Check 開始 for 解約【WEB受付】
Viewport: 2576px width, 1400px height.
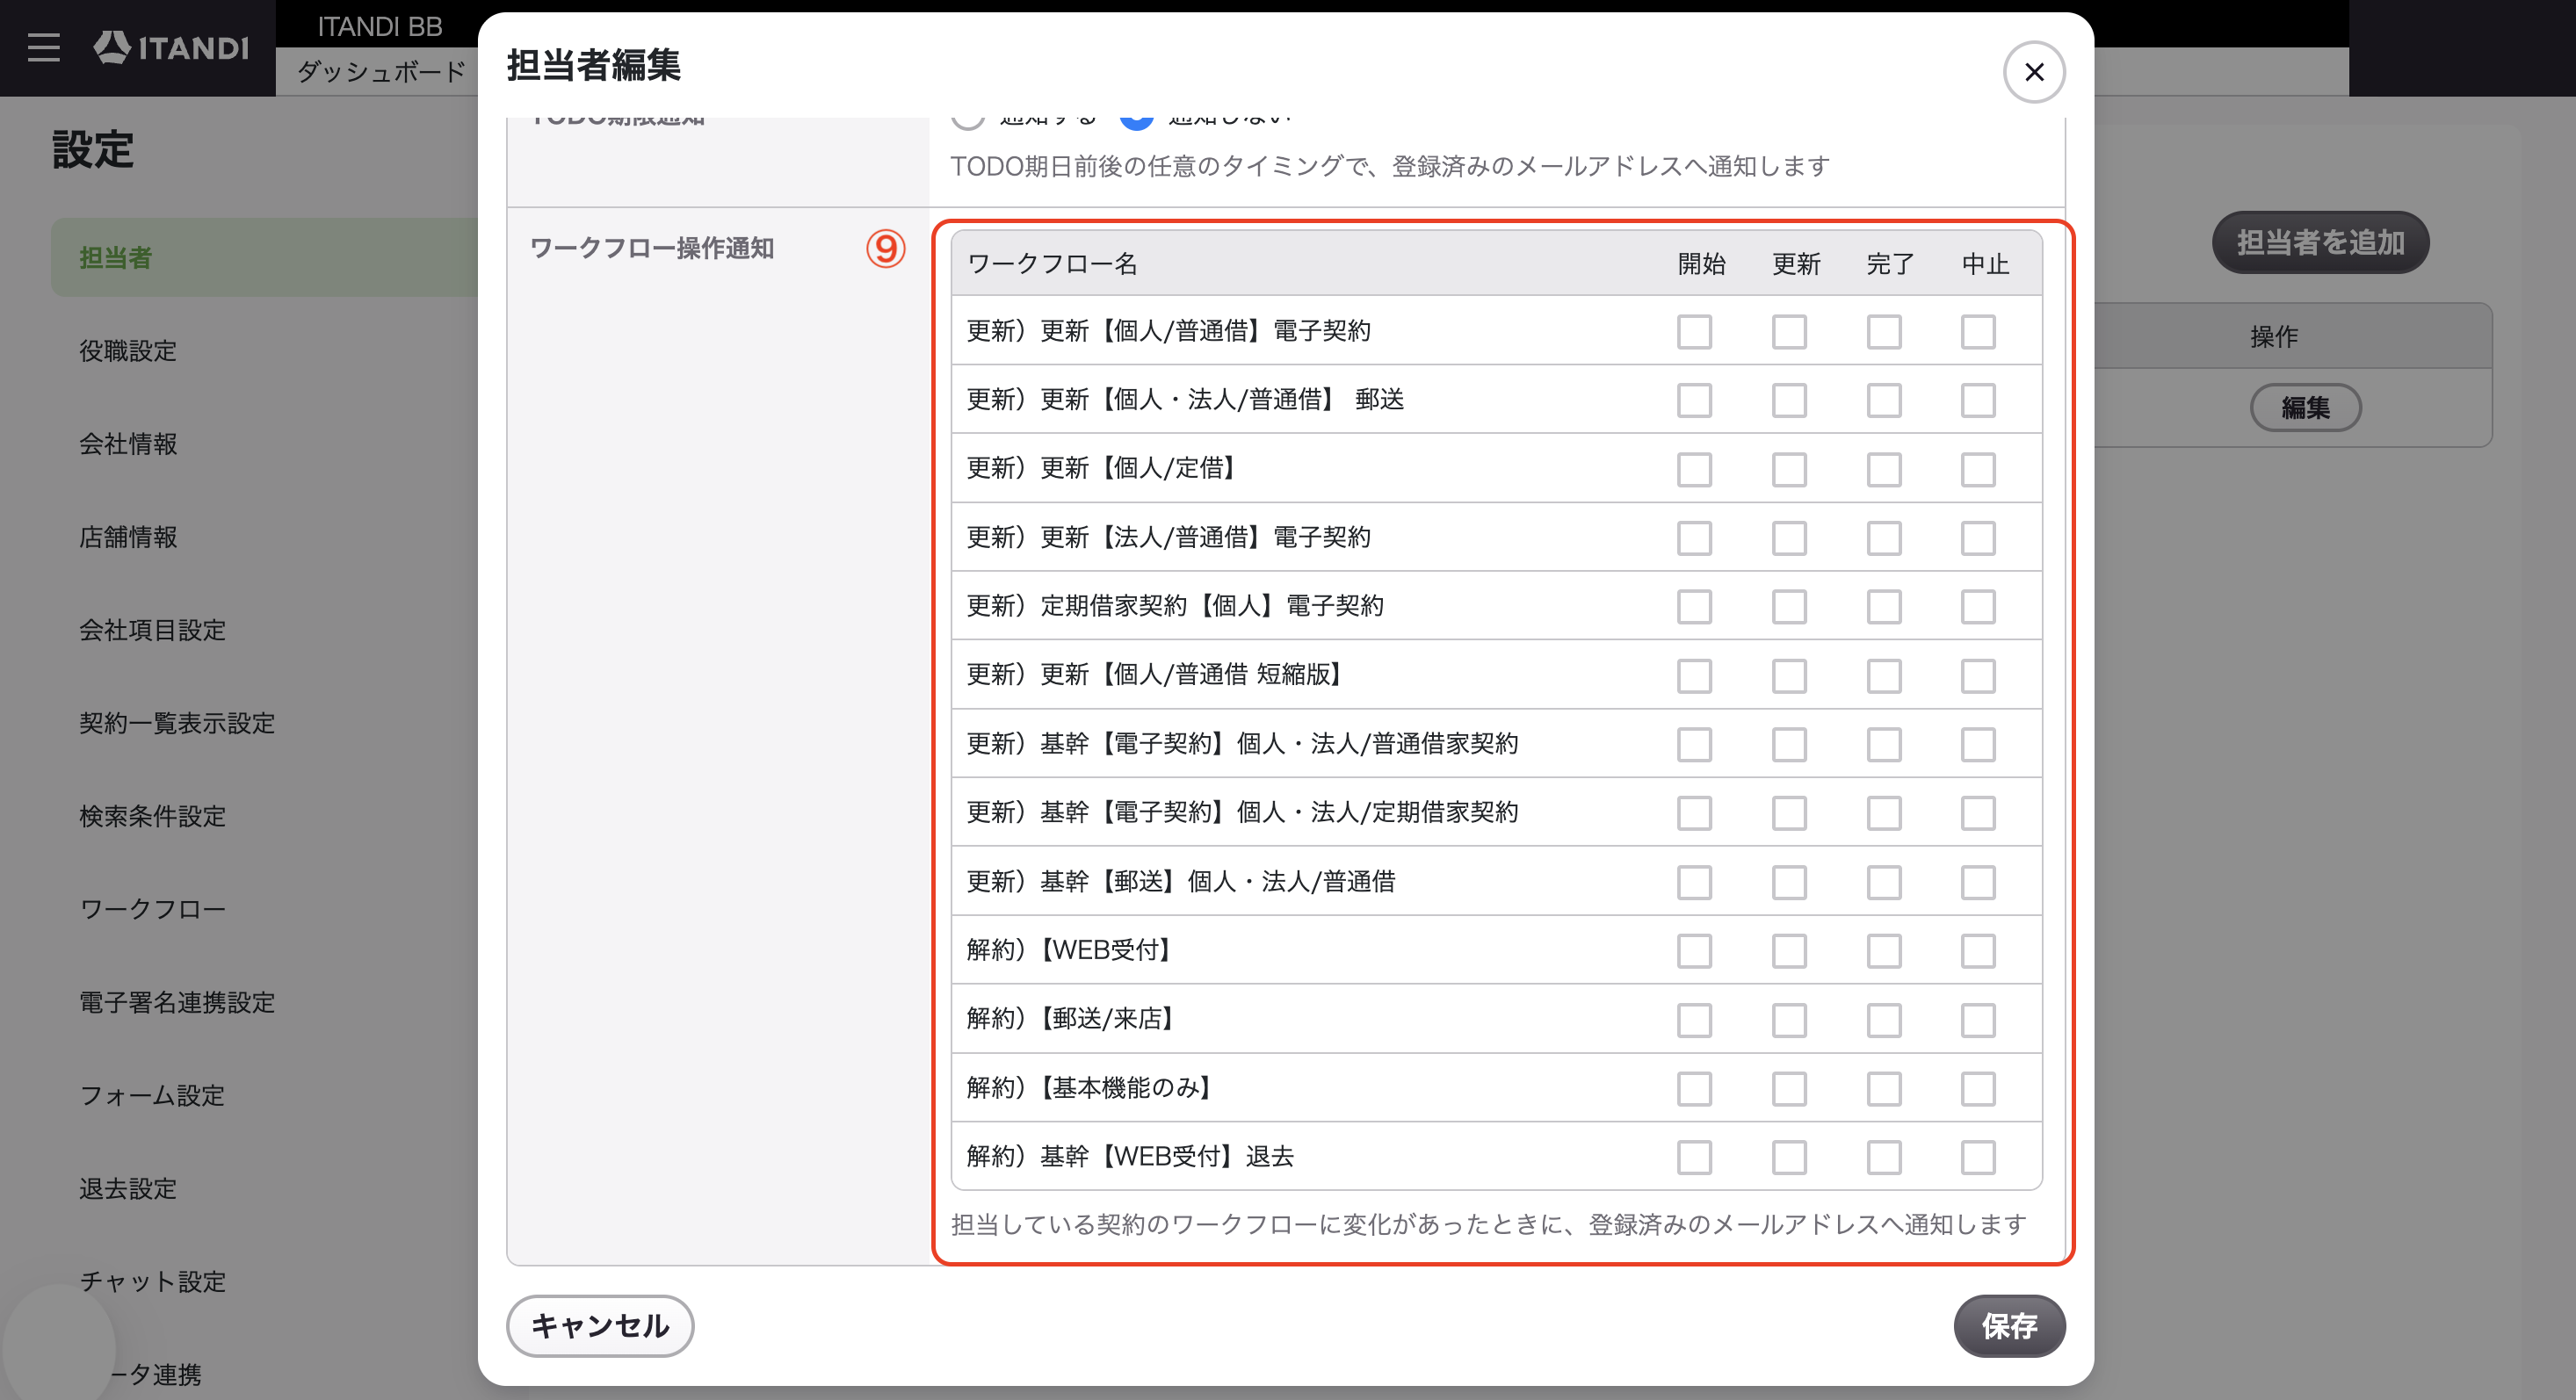pyautogui.click(x=1694, y=950)
